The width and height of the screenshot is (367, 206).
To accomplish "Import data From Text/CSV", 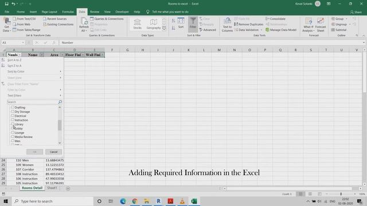I will (x=24, y=19).
